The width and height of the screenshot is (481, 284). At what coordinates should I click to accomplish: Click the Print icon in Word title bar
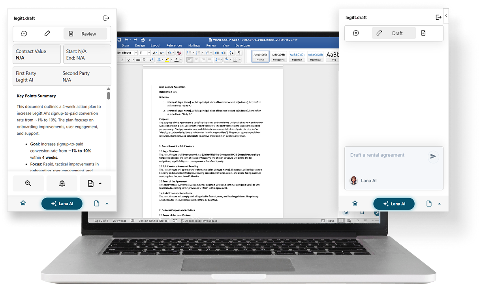tap(143, 40)
